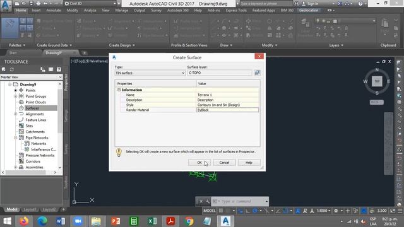
Task: Open the Geolocation ribbon tab
Action: [309, 10]
